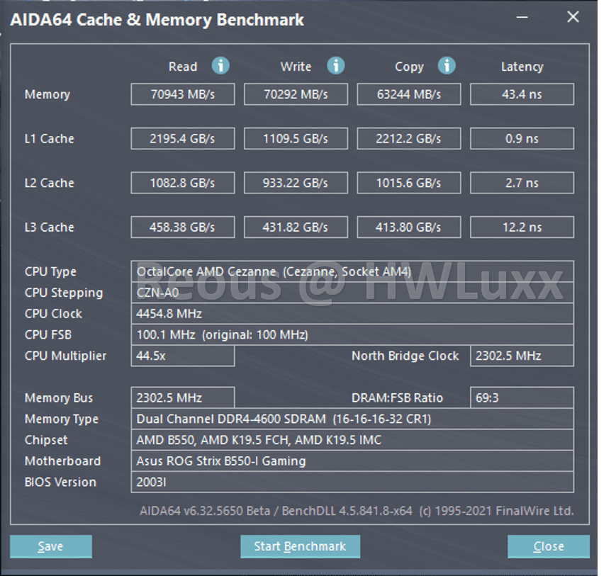This screenshot has width=616, height=576.
Task: Click L2 Cache write 933.22 GB/s
Action: point(296,183)
